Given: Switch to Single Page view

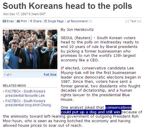Looking at the screenshot, I should [56, 21].
